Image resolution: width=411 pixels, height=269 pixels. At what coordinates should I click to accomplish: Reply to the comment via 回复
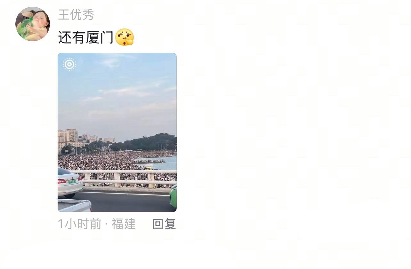click(x=164, y=224)
